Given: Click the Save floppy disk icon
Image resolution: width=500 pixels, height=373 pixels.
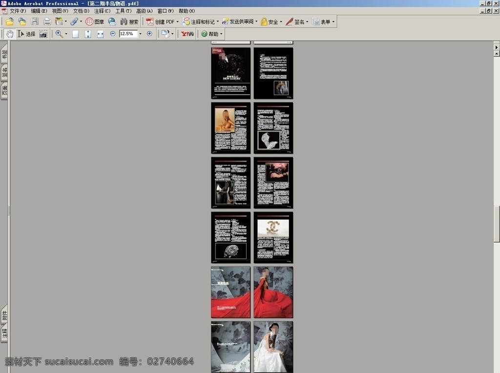Looking at the screenshot, I should (35, 21).
